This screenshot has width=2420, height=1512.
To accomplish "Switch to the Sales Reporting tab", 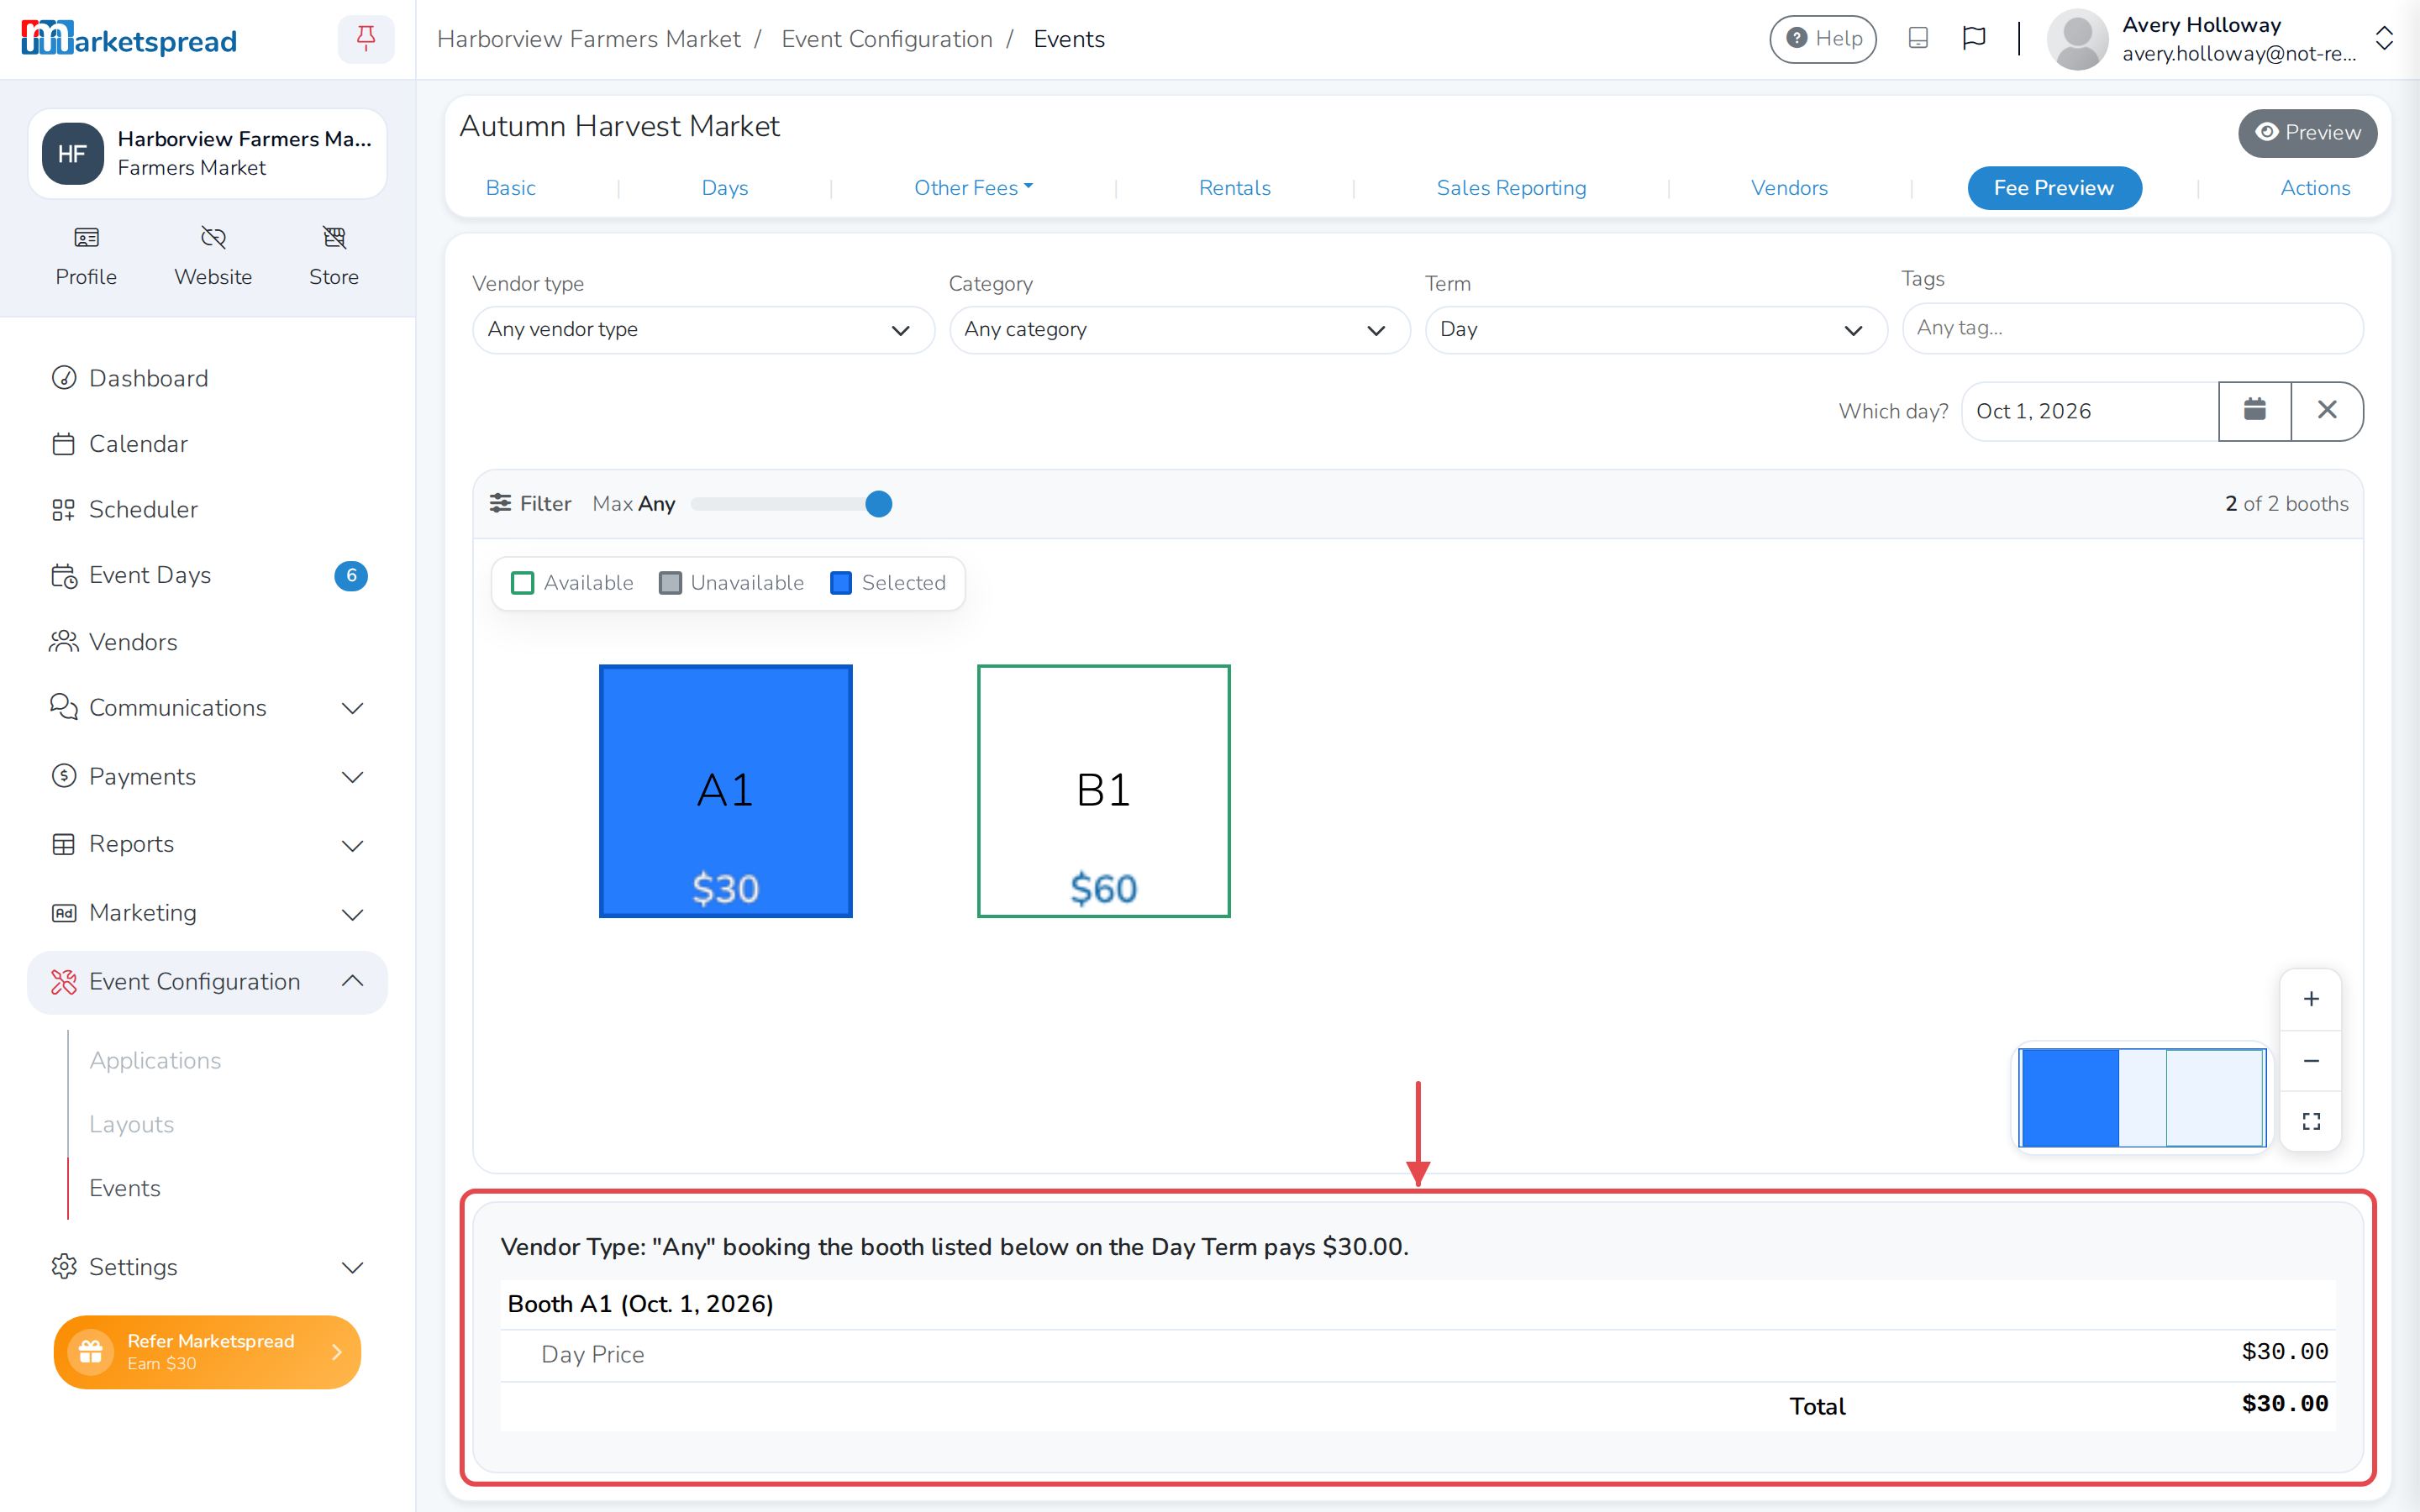I will click(x=1511, y=187).
